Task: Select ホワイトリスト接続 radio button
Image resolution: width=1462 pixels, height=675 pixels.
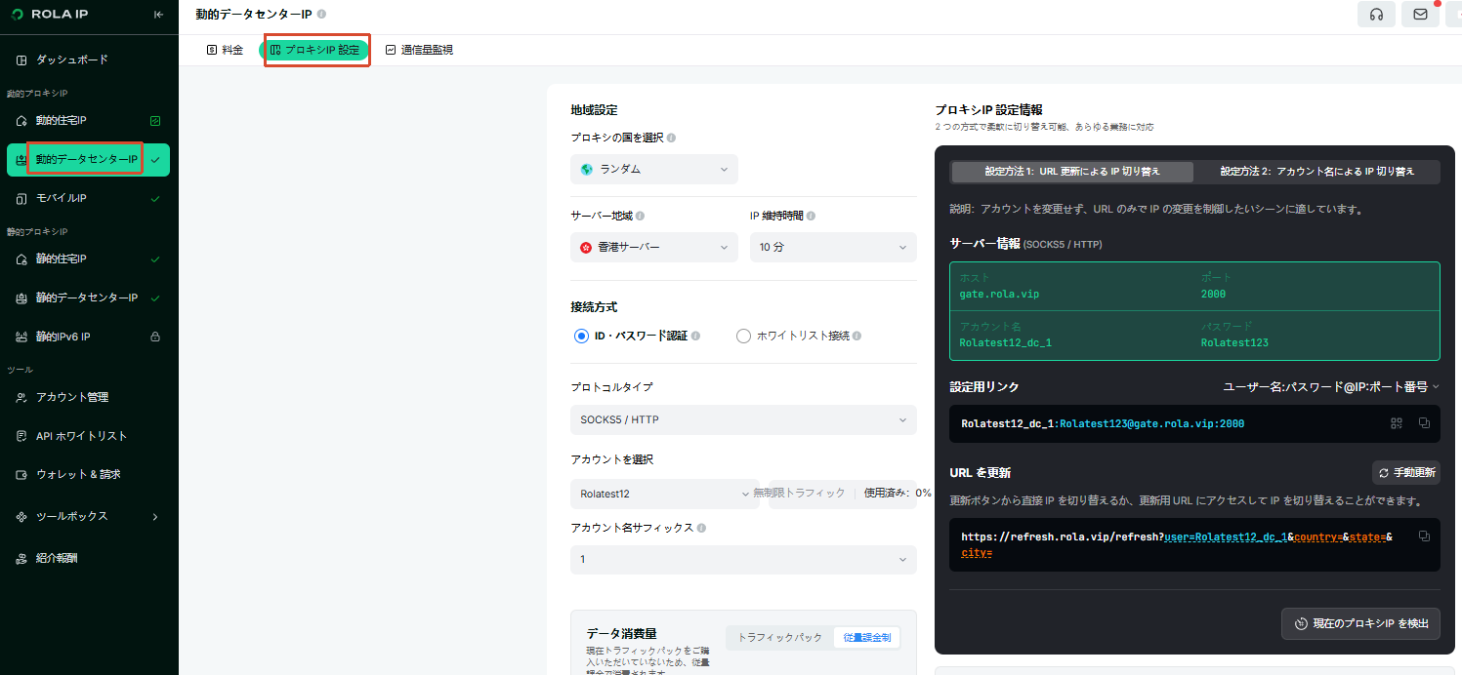Action: click(x=743, y=336)
